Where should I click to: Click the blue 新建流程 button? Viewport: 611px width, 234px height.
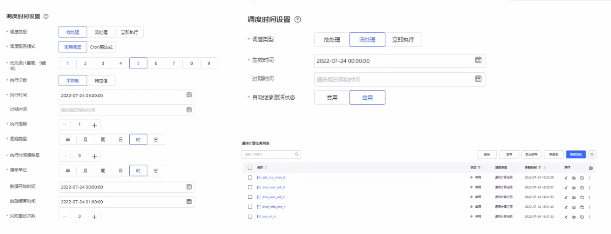click(x=576, y=154)
